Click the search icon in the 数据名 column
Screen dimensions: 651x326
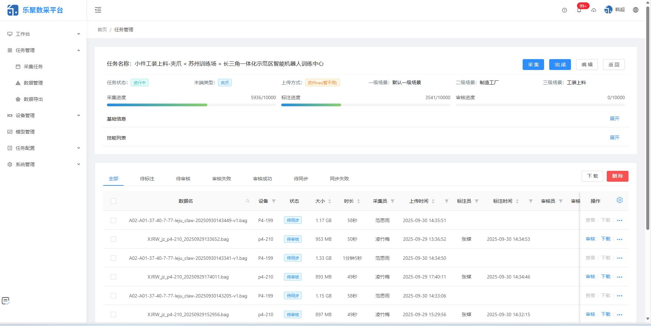(x=248, y=201)
